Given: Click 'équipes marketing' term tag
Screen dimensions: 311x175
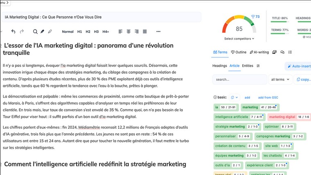Looking at the screenshot, I should click(237, 156).
